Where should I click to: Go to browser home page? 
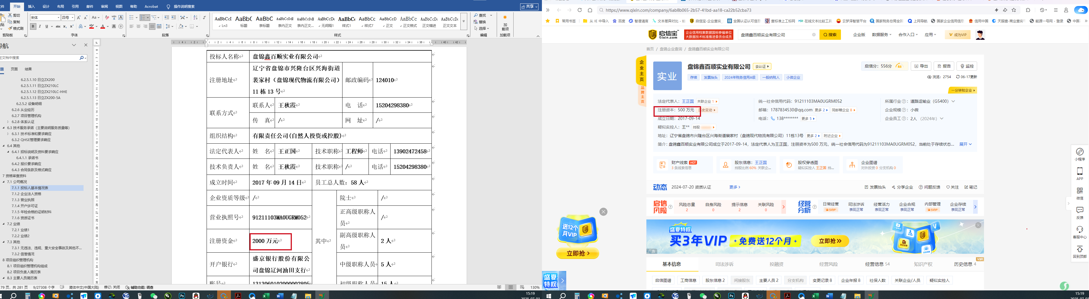590,10
